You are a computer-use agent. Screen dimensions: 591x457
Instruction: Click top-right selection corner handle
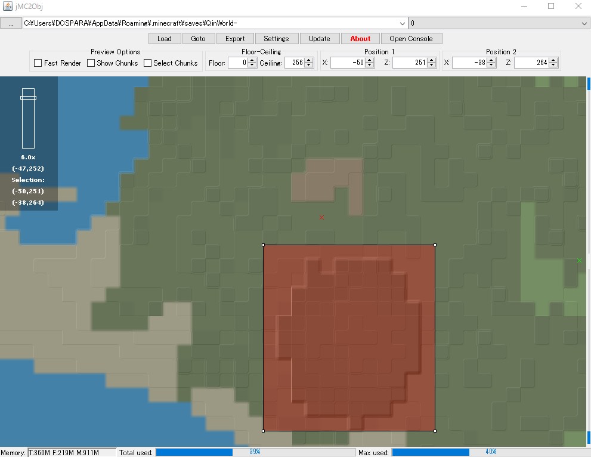435,245
